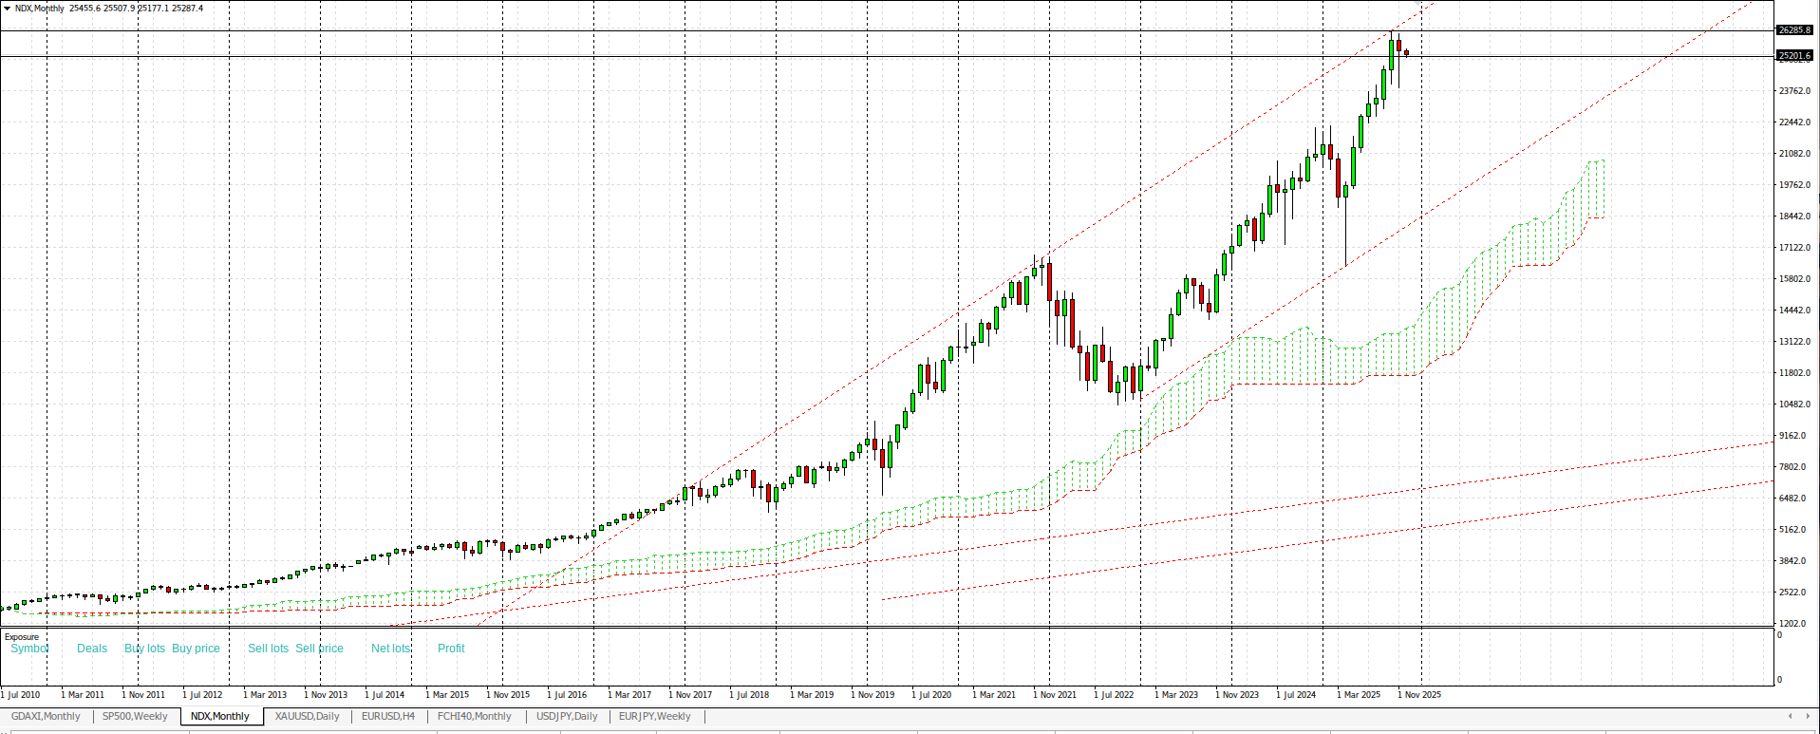Show the EURJPY,Weekly chart tab
The width and height of the screenshot is (1820, 734).
point(654,716)
